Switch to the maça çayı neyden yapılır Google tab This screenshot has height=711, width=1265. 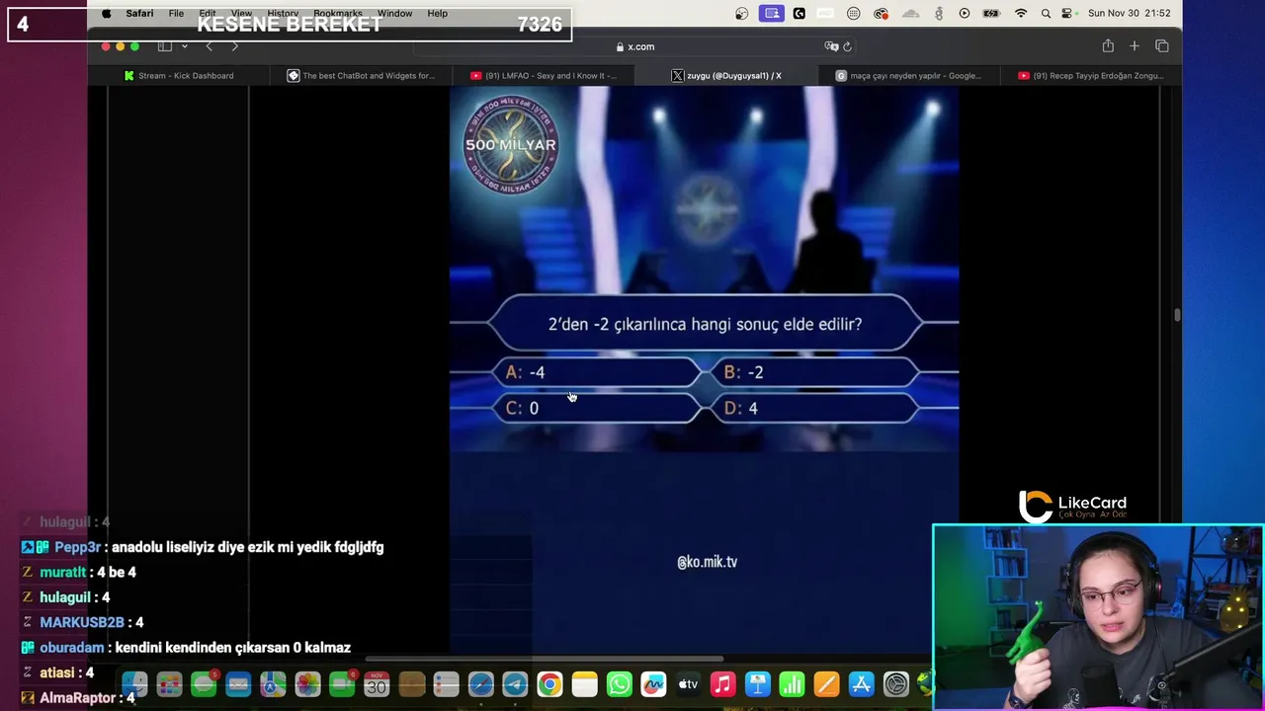point(907,75)
